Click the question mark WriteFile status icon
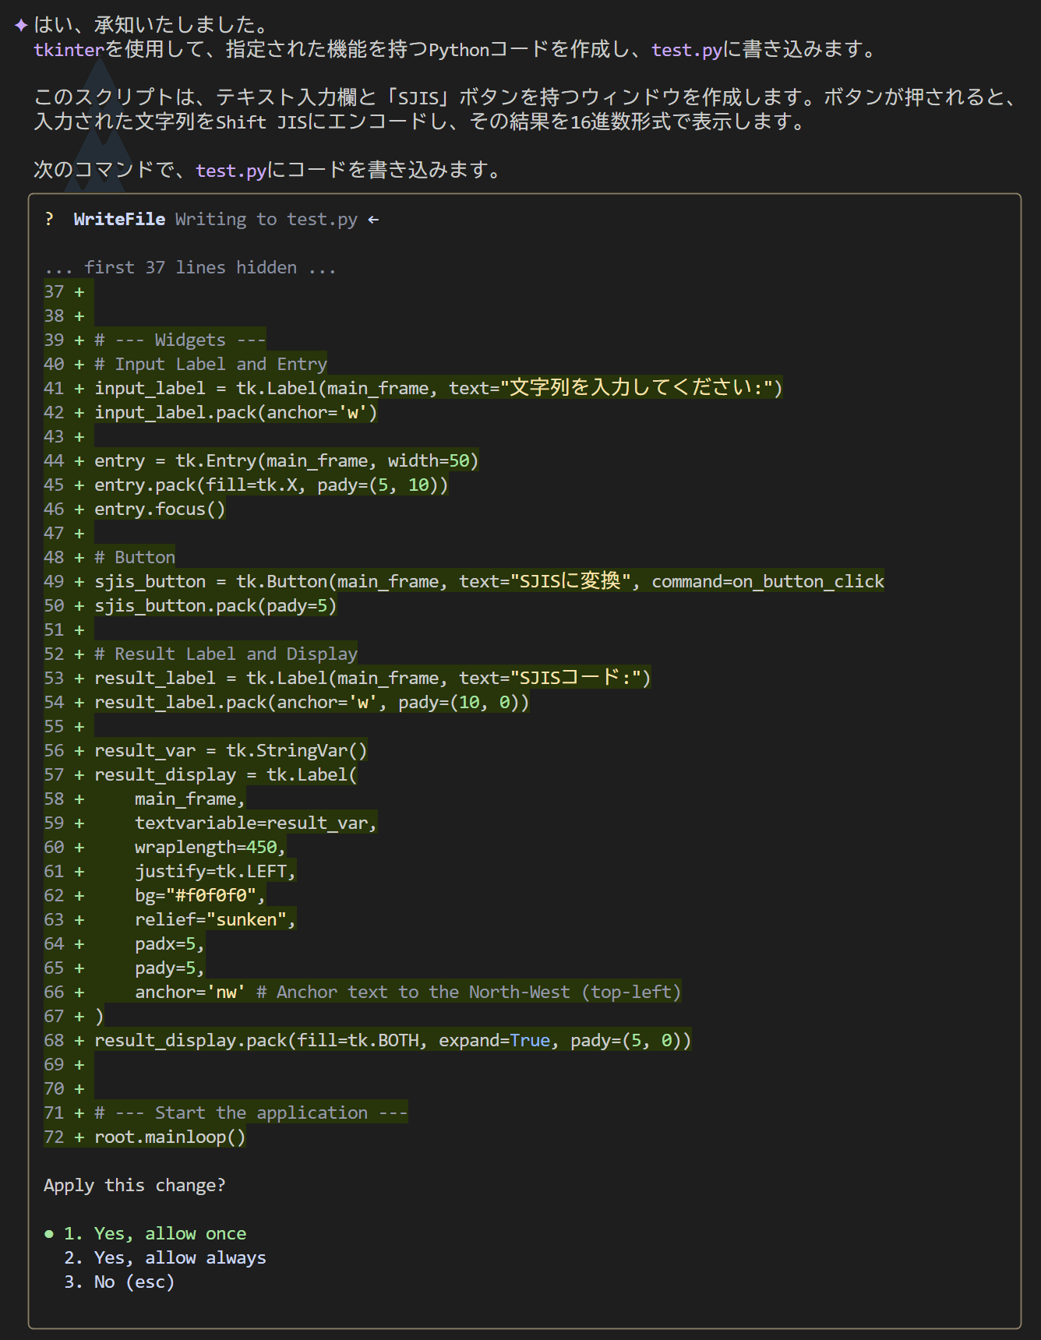This screenshot has height=1340, width=1041. (x=50, y=219)
